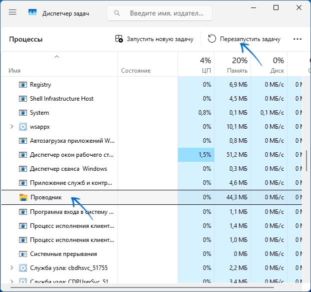Image resolution: width=311 pixels, height=292 pixels.
Task: Sort processes by Память column
Action: pyautogui.click(x=232, y=64)
